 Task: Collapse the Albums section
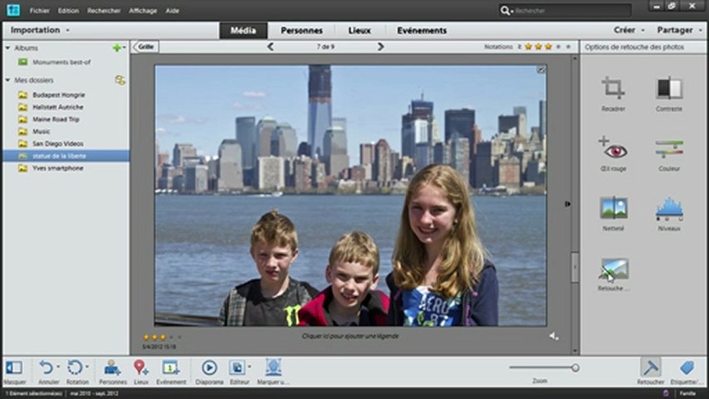[x=8, y=48]
